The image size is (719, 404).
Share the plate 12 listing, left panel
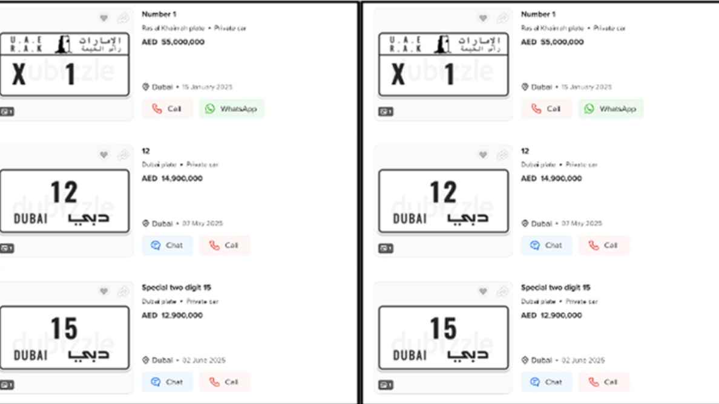tap(123, 155)
